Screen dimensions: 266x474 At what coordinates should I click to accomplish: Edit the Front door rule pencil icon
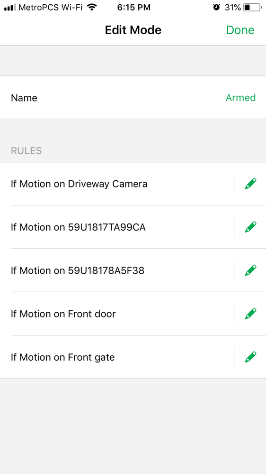coord(251,314)
